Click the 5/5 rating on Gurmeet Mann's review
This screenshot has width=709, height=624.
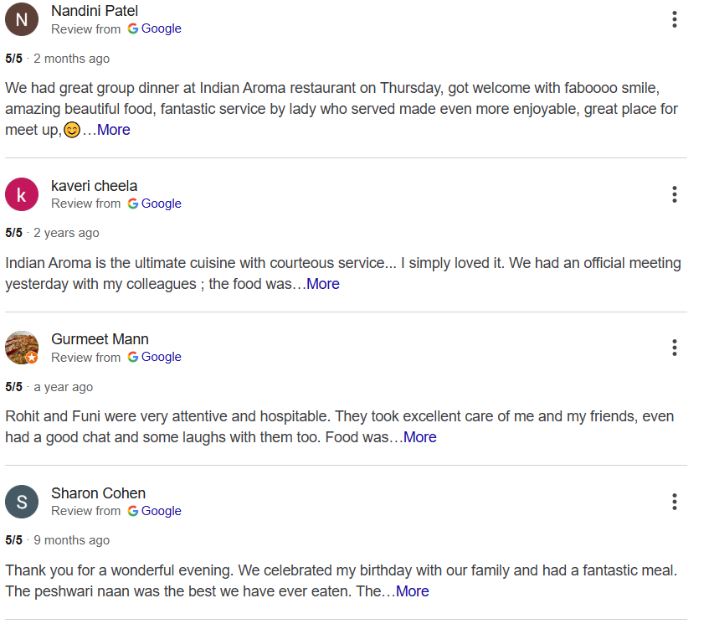[14, 387]
